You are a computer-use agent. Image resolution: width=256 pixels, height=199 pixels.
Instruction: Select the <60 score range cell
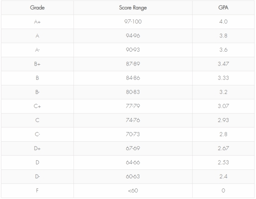coord(133,191)
